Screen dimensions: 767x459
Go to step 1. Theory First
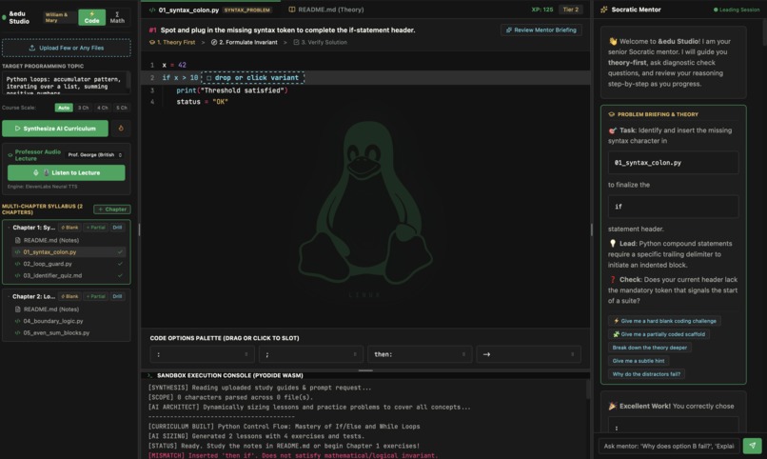[x=172, y=43]
